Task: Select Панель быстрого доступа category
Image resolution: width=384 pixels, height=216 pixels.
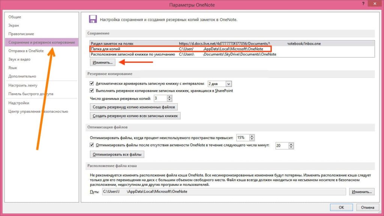Action: [31, 94]
